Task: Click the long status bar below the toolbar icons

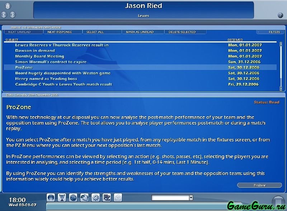Action: pyautogui.click(x=144, y=206)
